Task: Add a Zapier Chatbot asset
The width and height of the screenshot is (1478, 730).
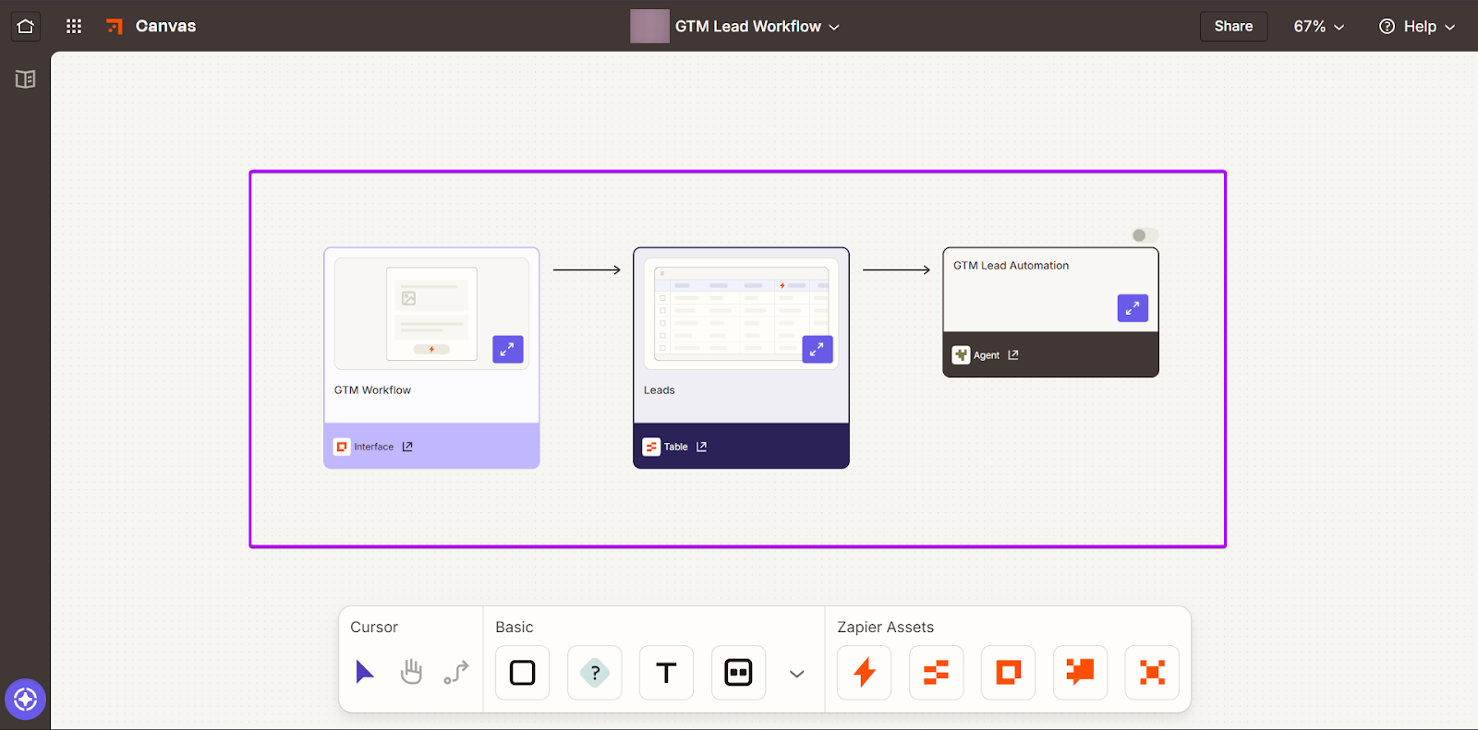Action: (1080, 673)
